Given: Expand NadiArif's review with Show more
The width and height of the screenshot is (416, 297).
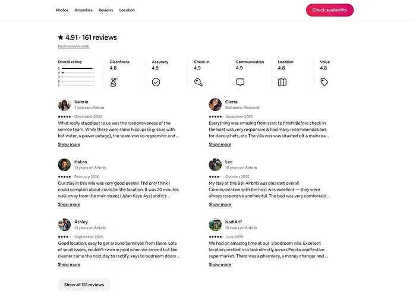Looking at the screenshot, I should tap(220, 264).
